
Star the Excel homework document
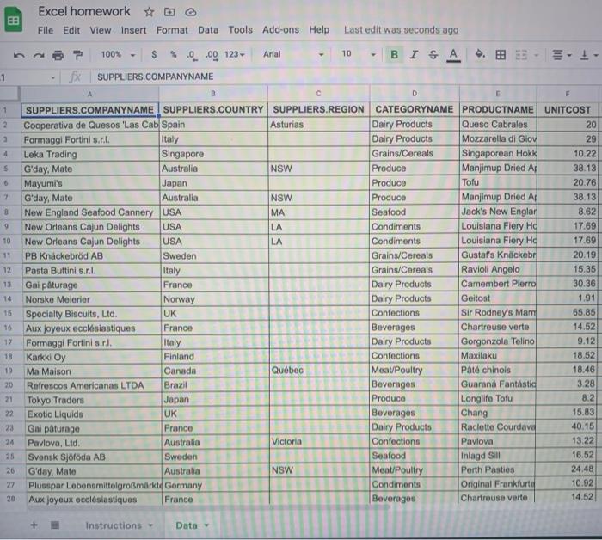point(149,12)
